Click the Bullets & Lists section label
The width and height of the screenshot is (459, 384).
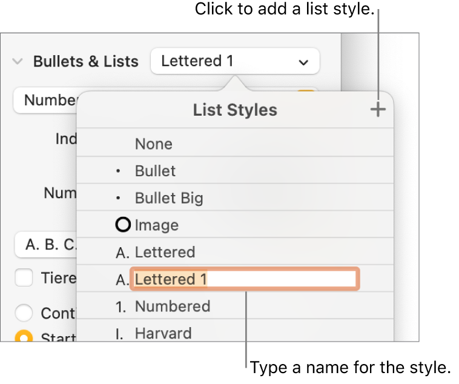[85, 62]
